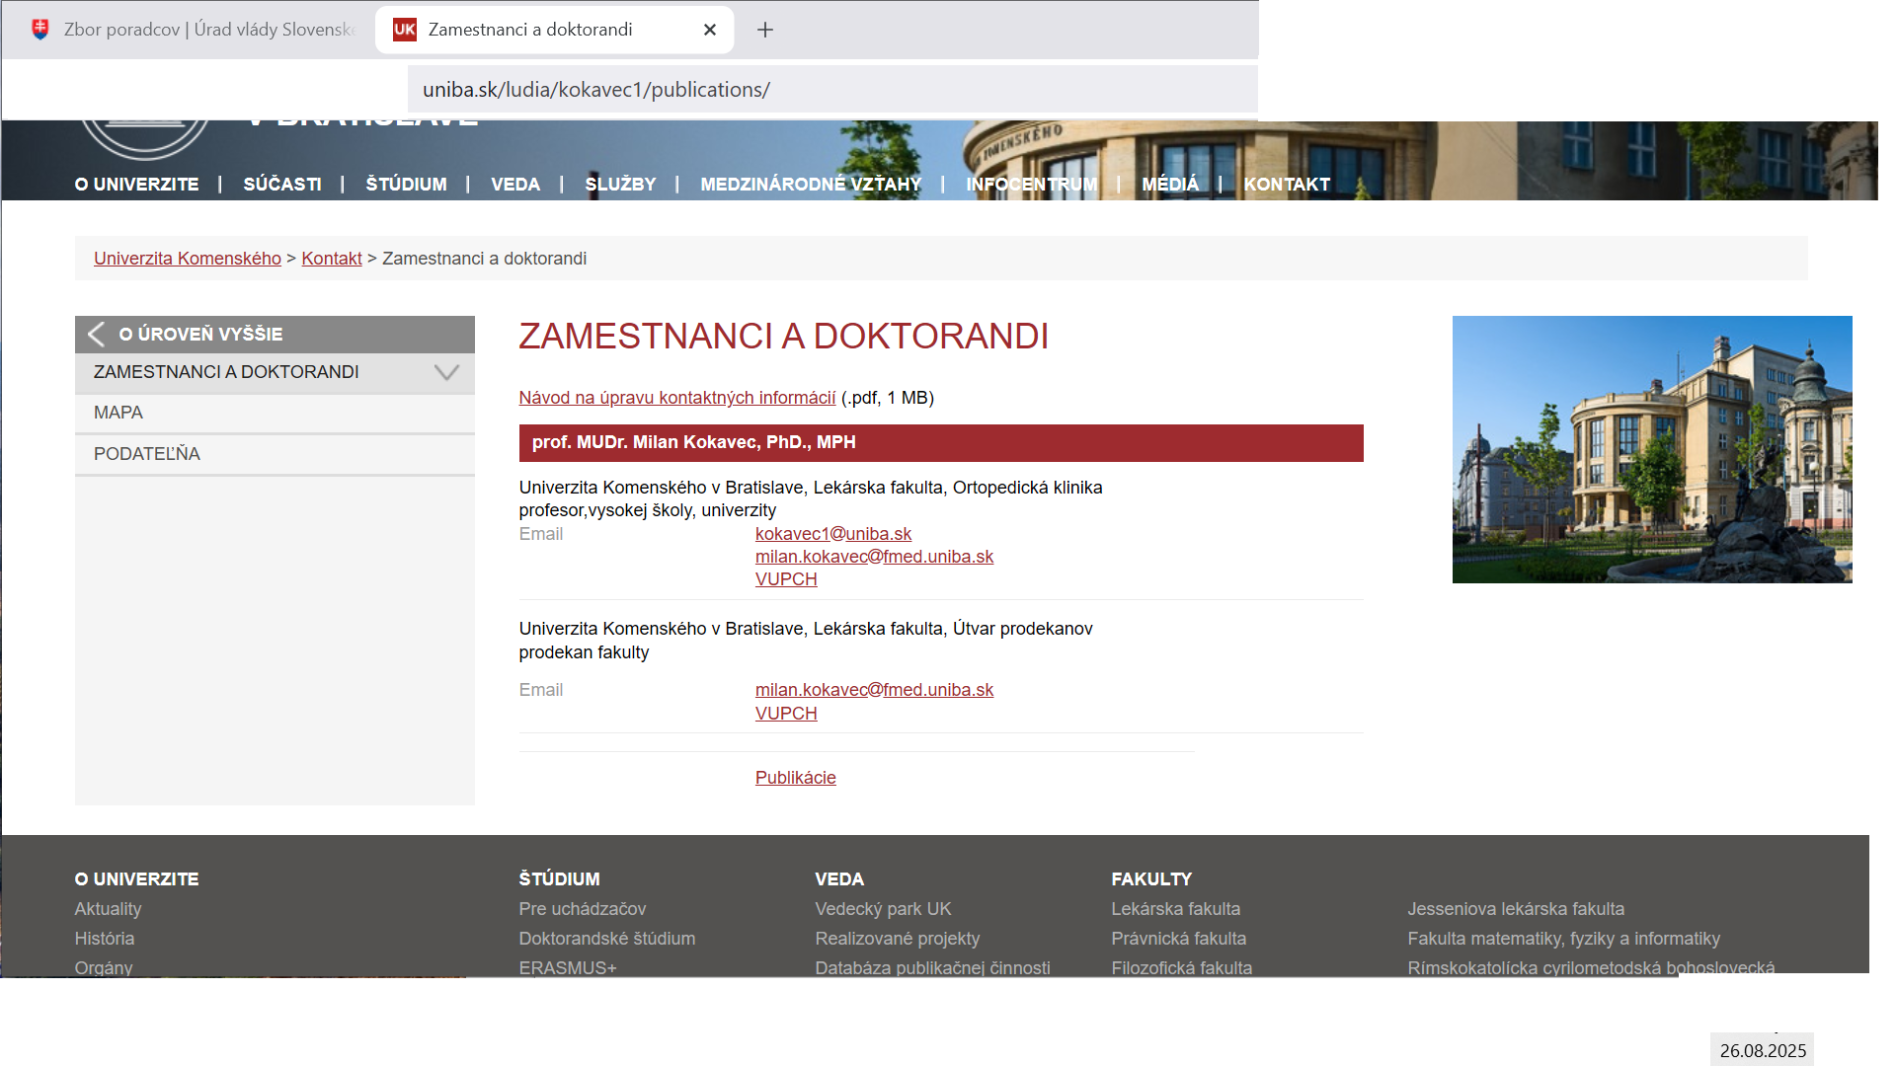Open the Vedecký park UK footer link
This screenshot has height=1066, width=1896.
883,909
